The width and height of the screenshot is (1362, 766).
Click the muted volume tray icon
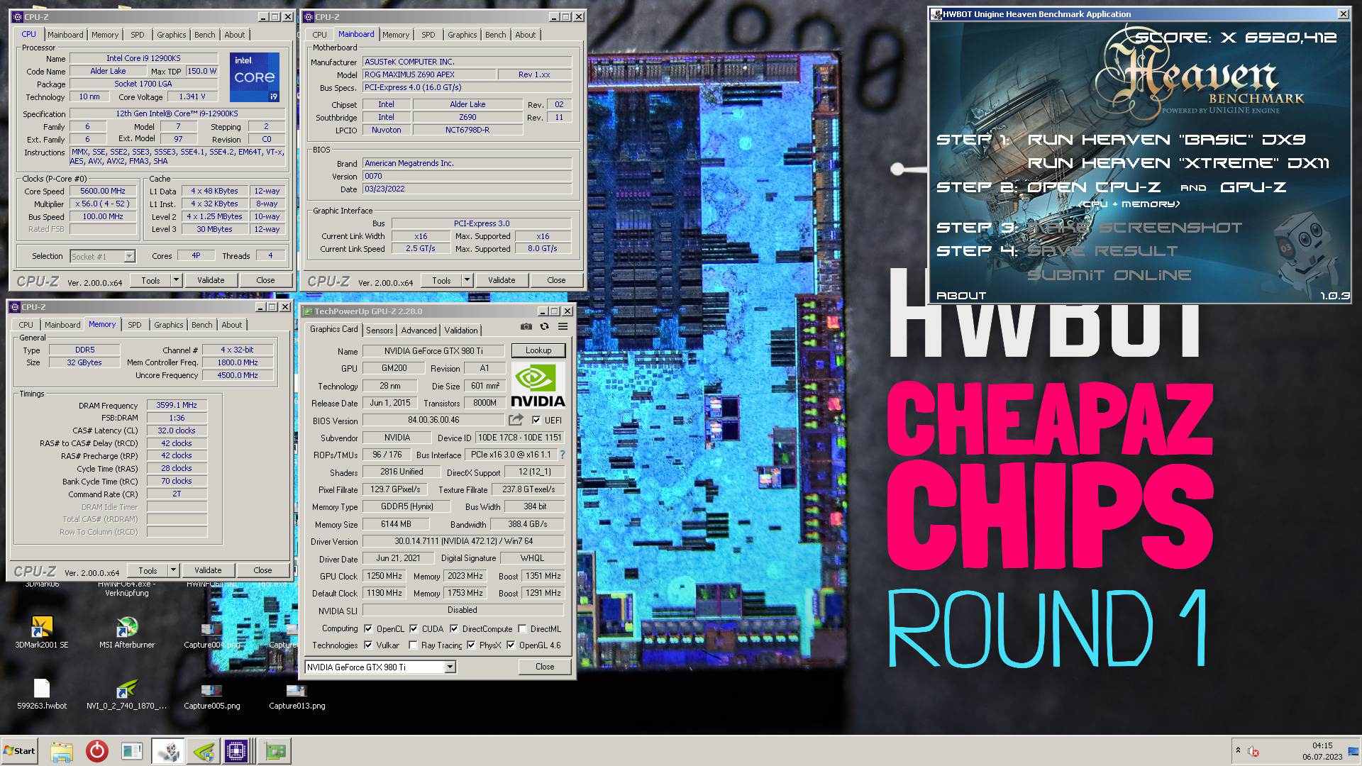1253,751
